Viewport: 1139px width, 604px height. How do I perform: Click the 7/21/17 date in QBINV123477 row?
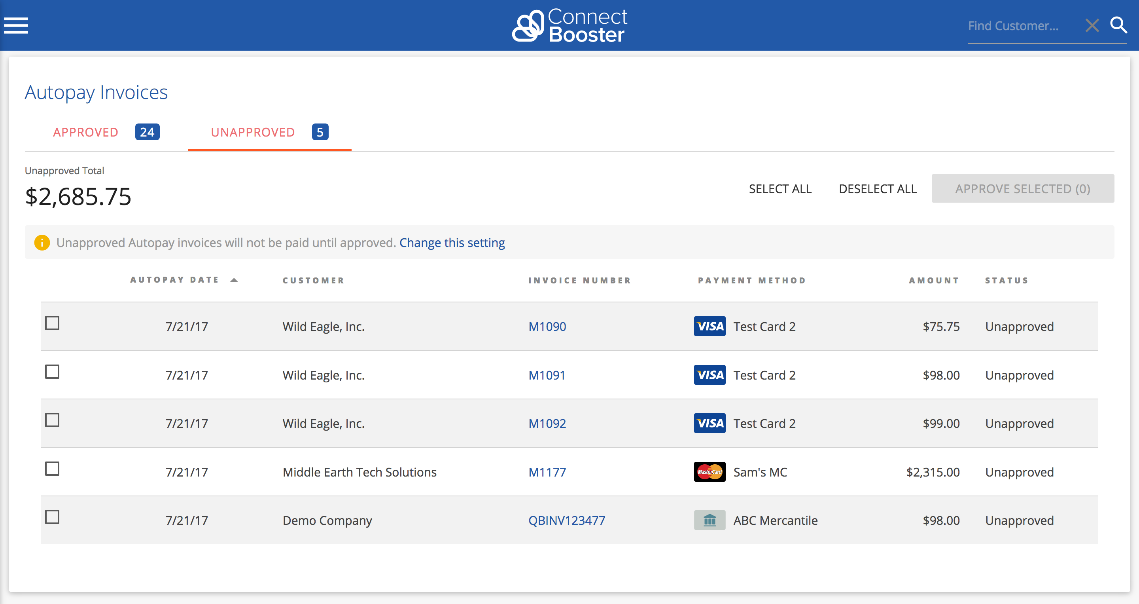[x=187, y=520]
